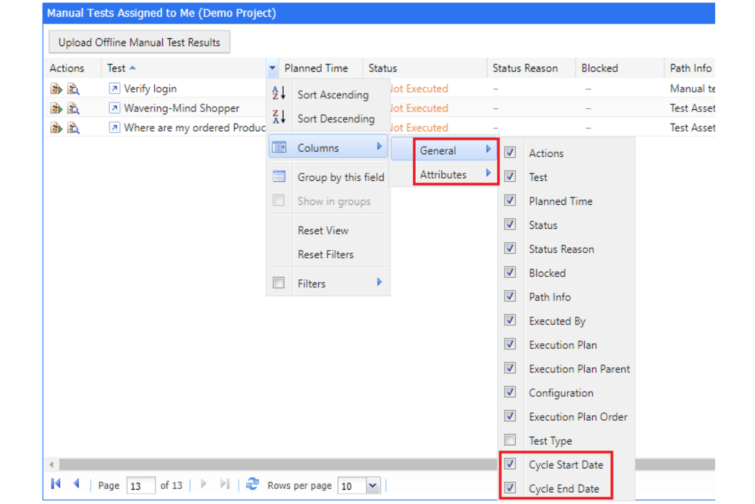Click the page number input field

pyautogui.click(x=141, y=486)
